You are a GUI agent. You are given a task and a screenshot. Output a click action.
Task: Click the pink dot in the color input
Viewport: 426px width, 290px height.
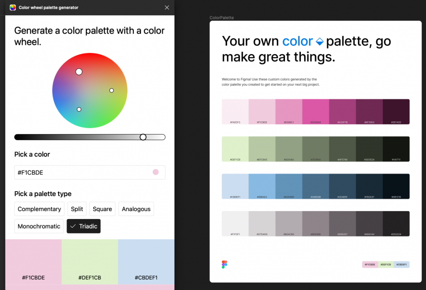(156, 172)
